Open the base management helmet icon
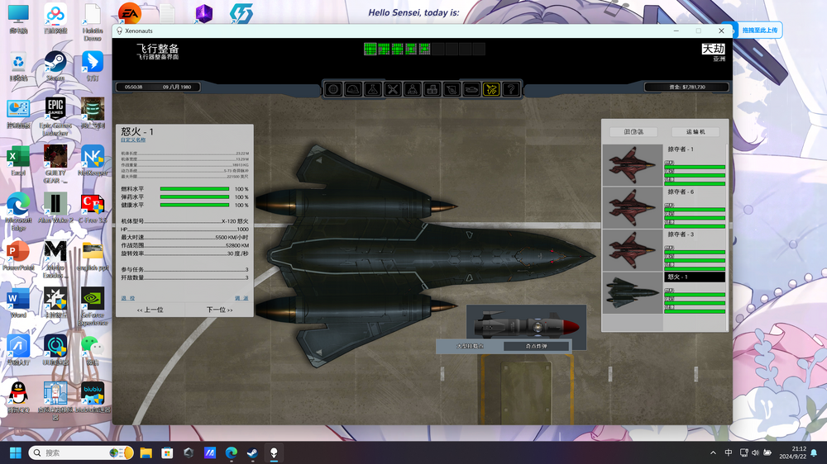Screen dimensions: 827x464 click(353, 89)
